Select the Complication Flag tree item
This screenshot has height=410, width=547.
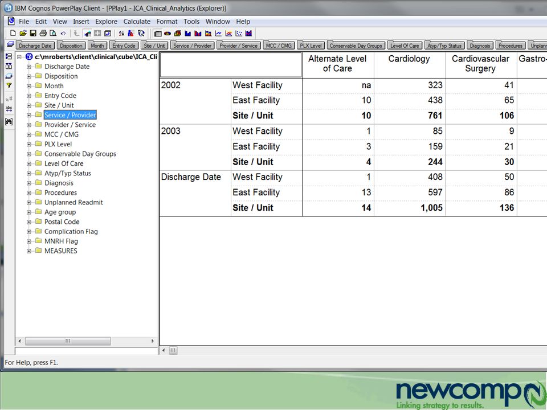point(71,232)
